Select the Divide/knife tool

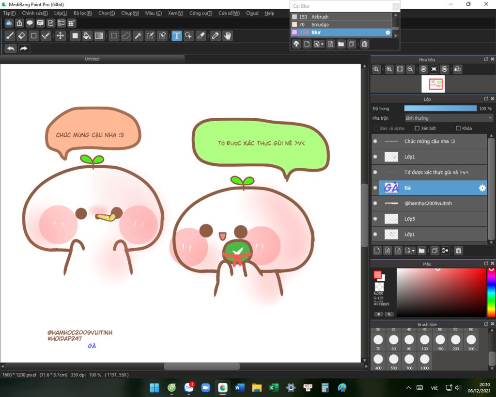click(201, 36)
